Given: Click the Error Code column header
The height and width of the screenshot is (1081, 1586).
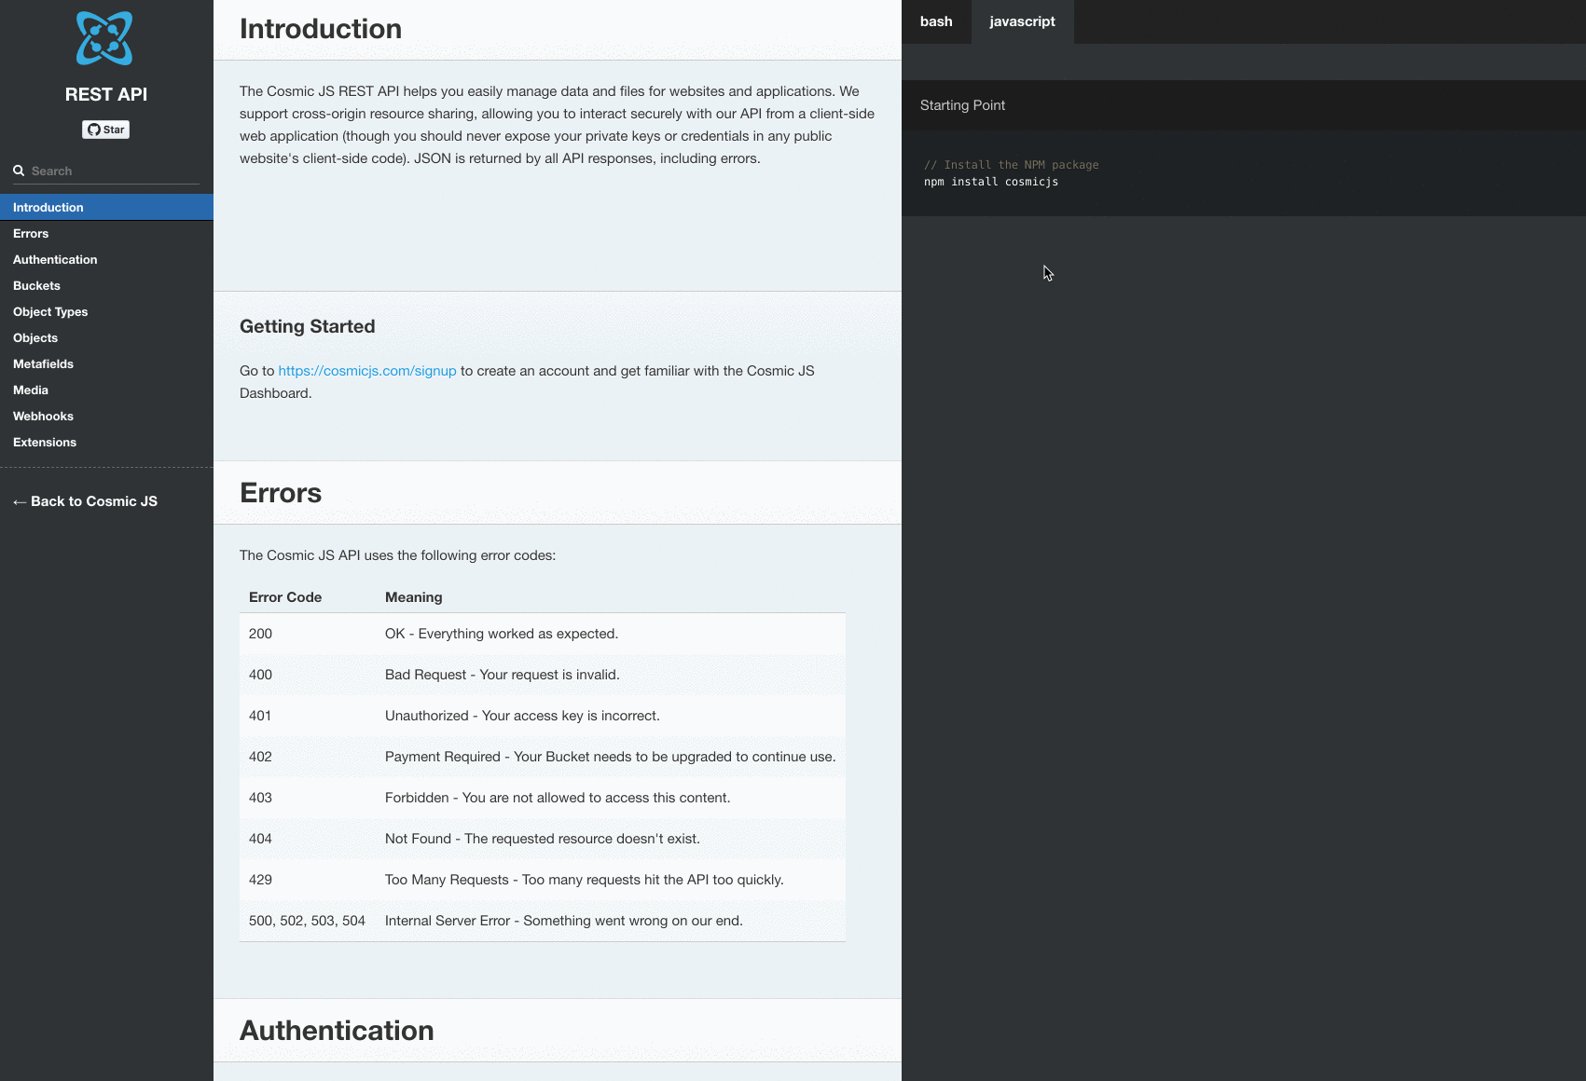Looking at the screenshot, I should [x=285, y=597].
